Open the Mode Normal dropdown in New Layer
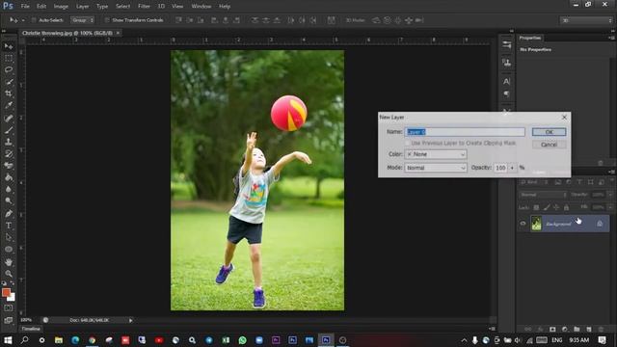Viewport: 617px width, 347px height. [436, 168]
